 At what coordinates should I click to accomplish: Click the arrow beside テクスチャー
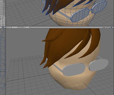click(30, 27)
